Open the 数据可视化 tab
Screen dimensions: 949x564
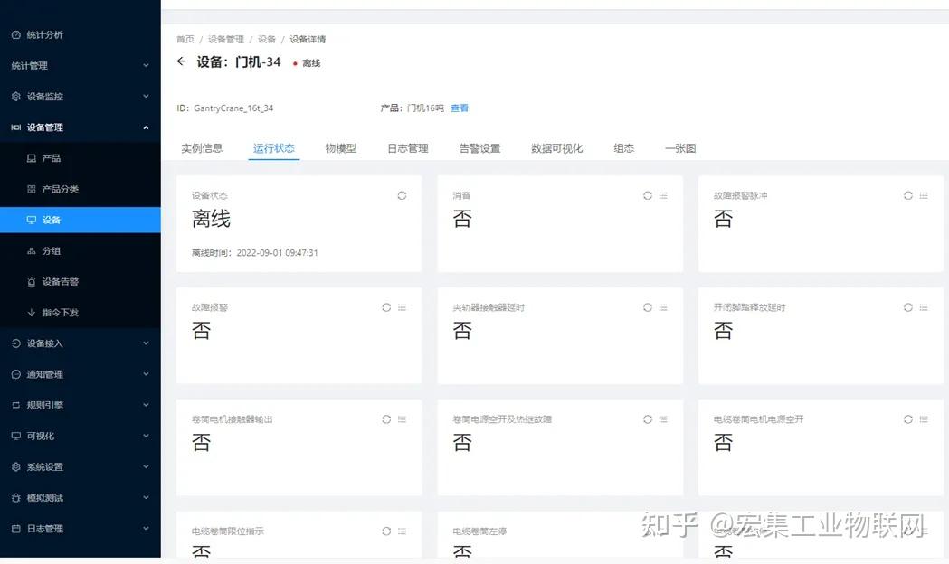[x=556, y=148]
